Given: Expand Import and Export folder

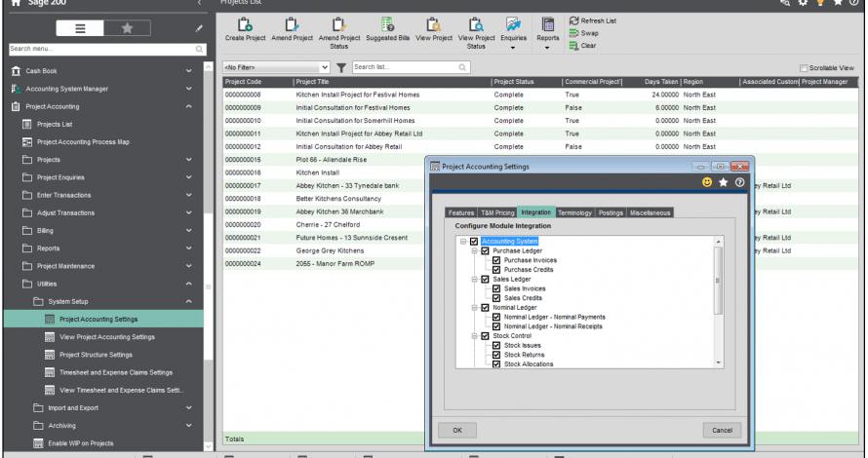Looking at the screenshot, I should (x=189, y=407).
